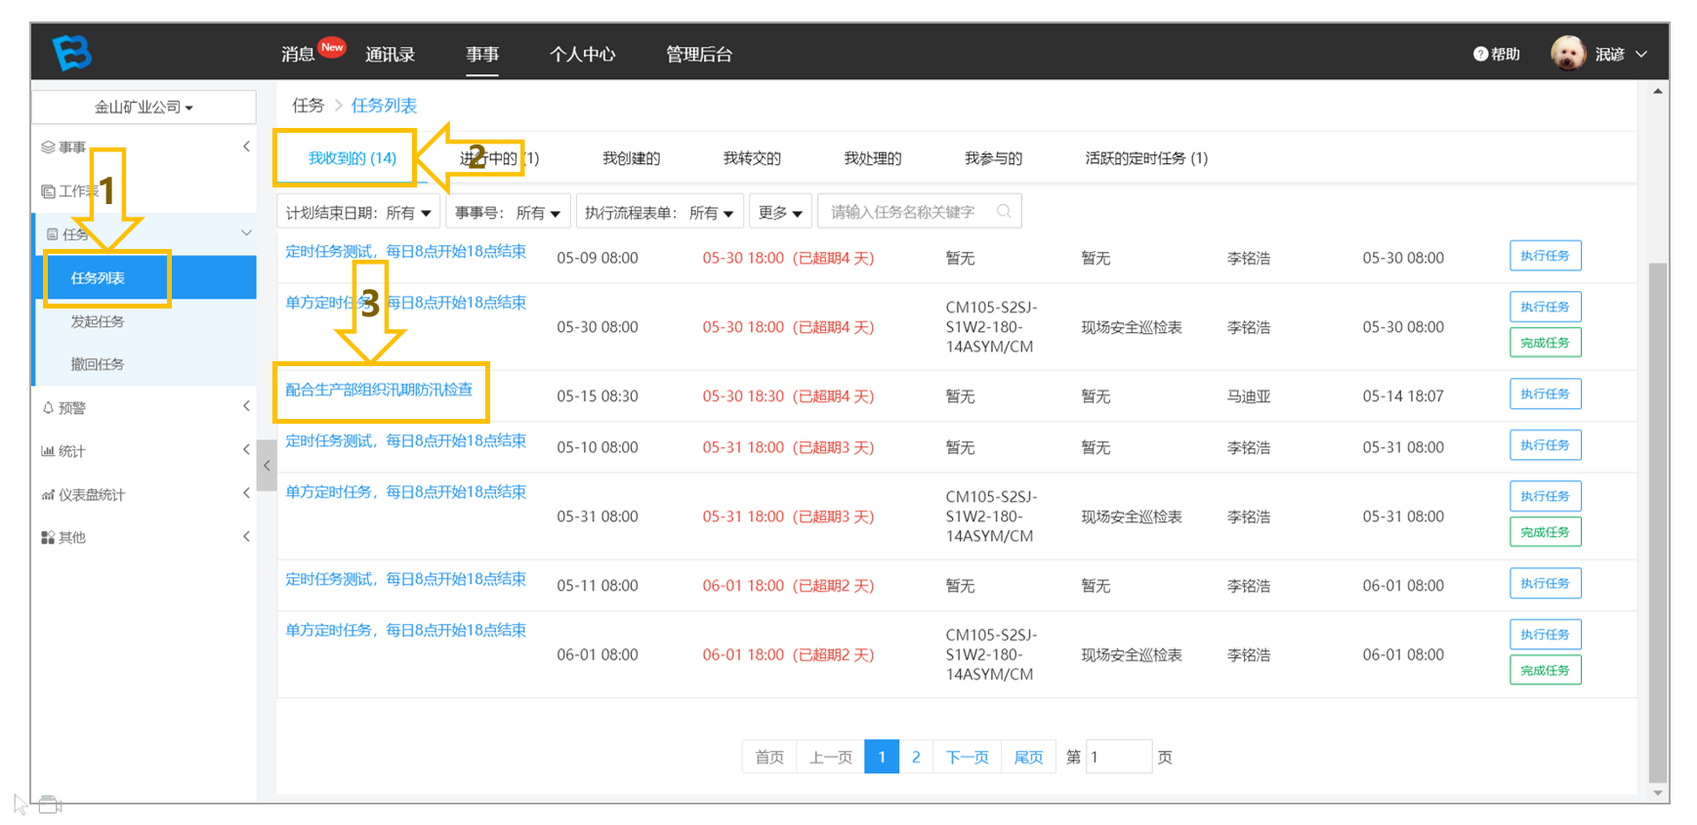The width and height of the screenshot is (1697, 825).
Task: Go to page 2 of results
Action: pos(916,757)
